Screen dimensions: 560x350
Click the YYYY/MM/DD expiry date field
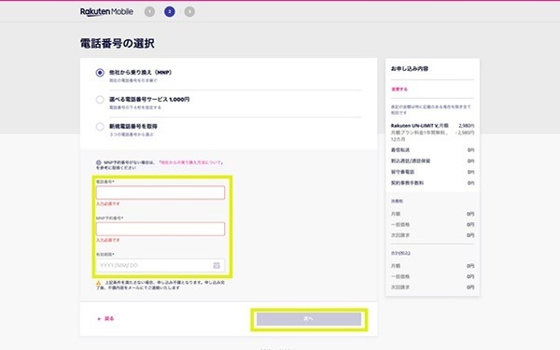click(x=161, y=265)
